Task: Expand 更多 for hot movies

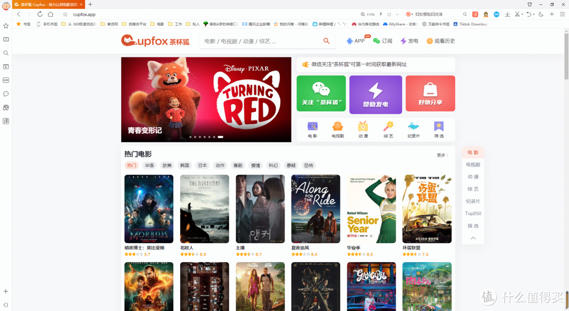Action: 443,155
